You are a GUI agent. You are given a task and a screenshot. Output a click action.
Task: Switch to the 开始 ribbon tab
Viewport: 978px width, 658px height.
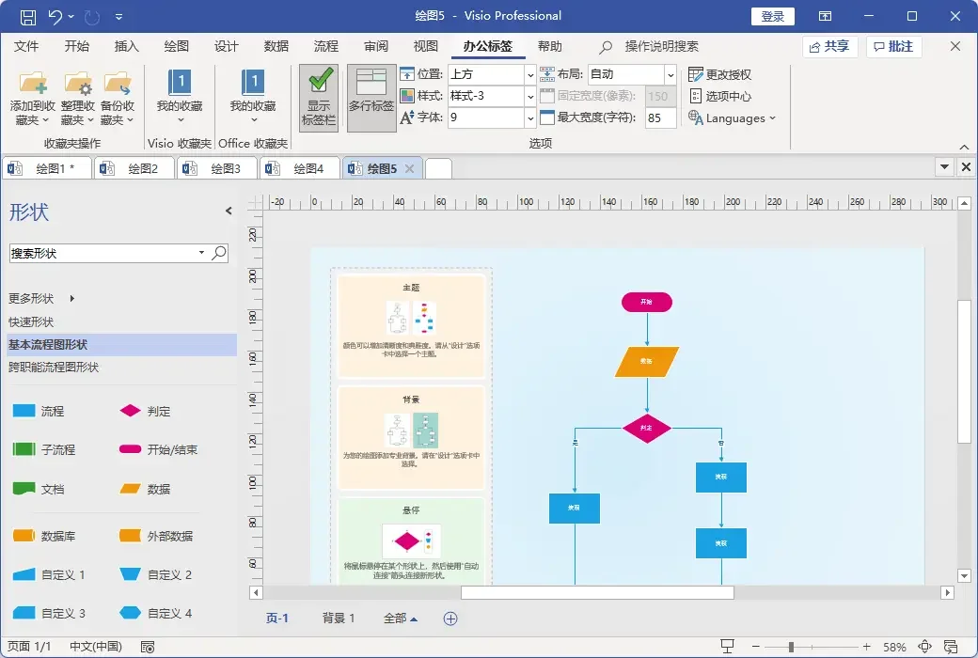coord(76,46)
